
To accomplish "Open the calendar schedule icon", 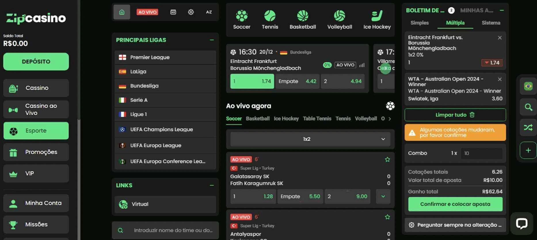I will (173, 12).
